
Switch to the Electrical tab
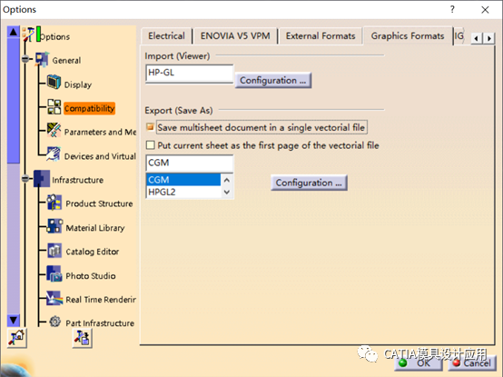click(166, 35)
